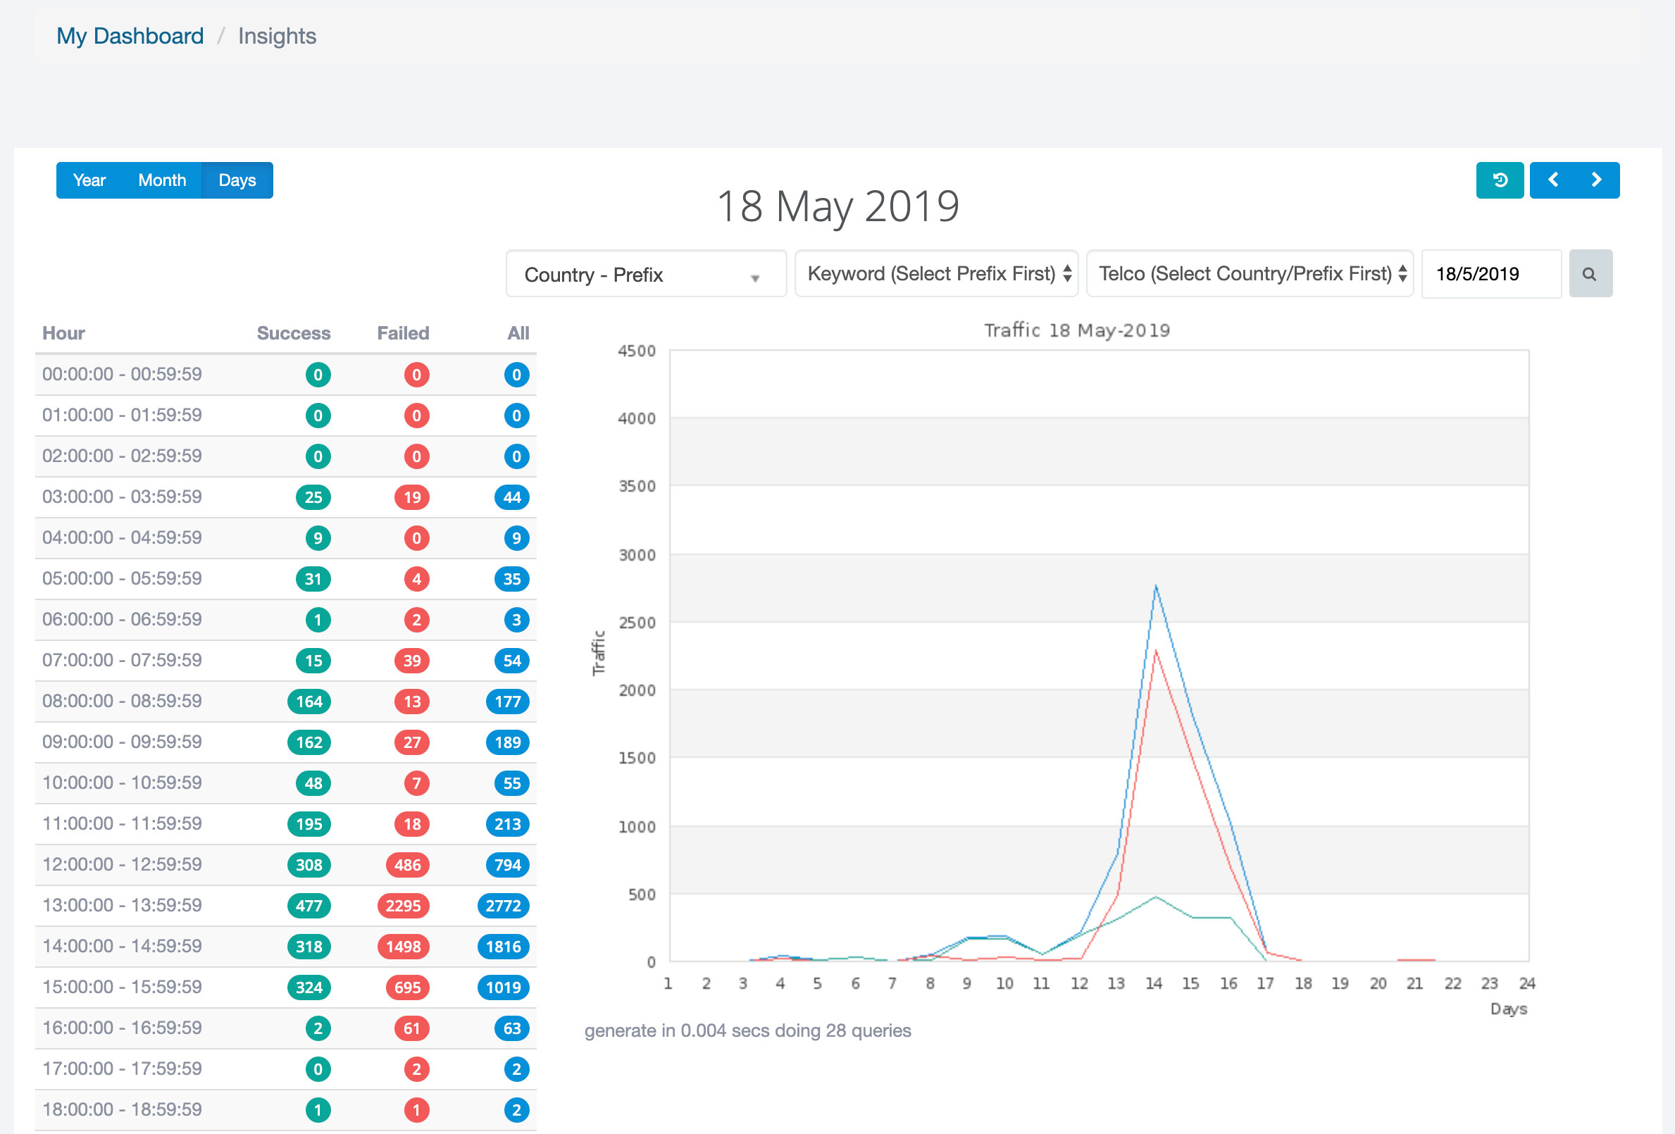Click the 18 May 2019 heading
The image size is (1675, 1134).
point(837,206)
